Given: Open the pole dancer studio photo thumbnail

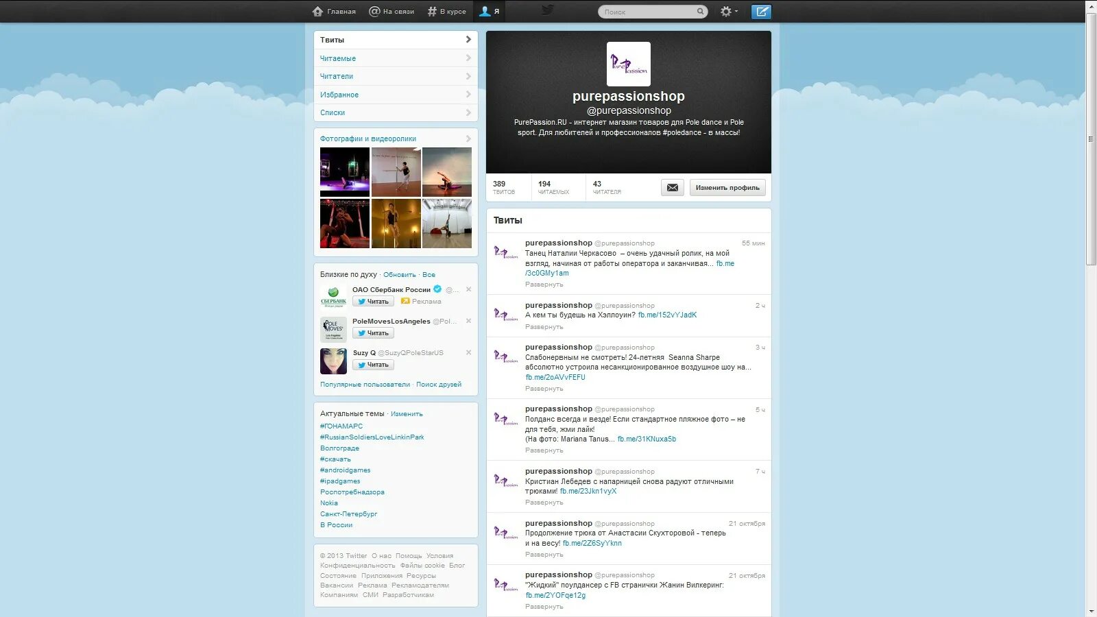Looking at the screenshot, I should (396, 172).
